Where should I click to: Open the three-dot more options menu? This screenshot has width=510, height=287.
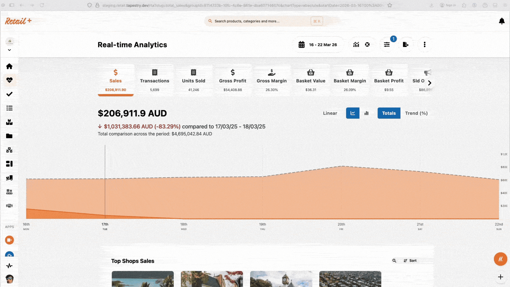pos(424,45)
